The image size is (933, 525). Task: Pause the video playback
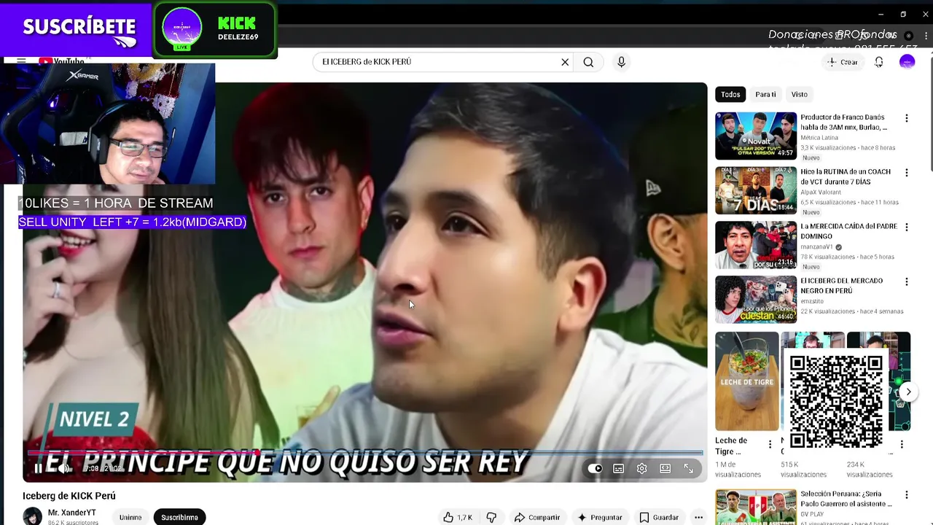(x=39, y=468)
